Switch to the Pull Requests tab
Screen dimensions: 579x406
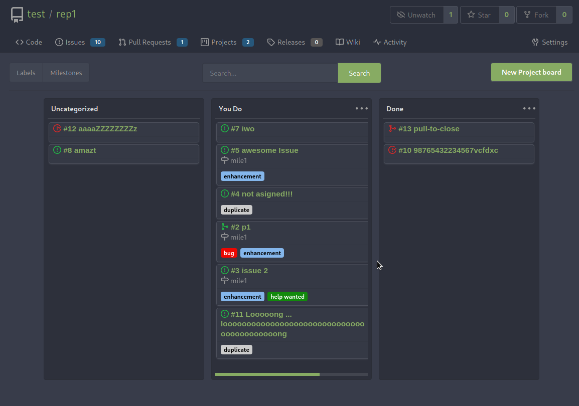coord(153,42)
